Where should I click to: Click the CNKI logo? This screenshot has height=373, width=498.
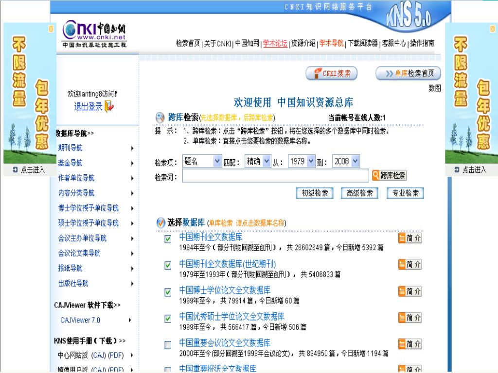point(94,34)
